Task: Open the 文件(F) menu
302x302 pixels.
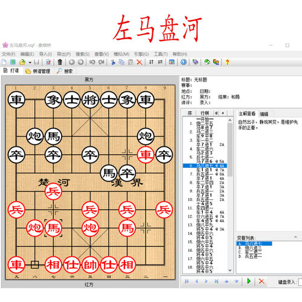Action: (8, 54)
